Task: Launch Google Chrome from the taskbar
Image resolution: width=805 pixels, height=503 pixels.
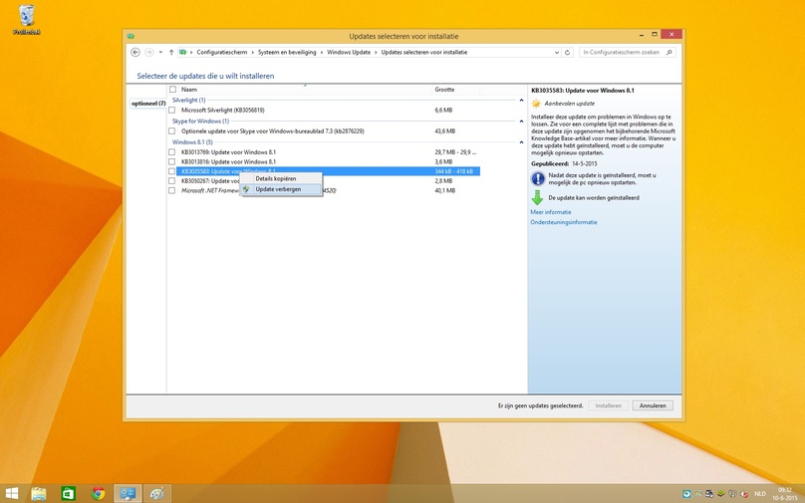Action: (x=98, y=494)
